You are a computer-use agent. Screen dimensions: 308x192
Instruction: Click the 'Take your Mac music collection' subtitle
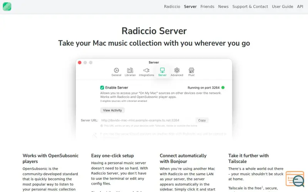click(154, 43)
